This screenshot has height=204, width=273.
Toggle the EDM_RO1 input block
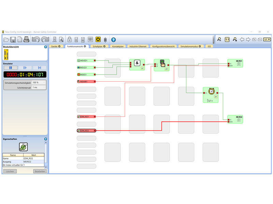[x=86, y=117]
